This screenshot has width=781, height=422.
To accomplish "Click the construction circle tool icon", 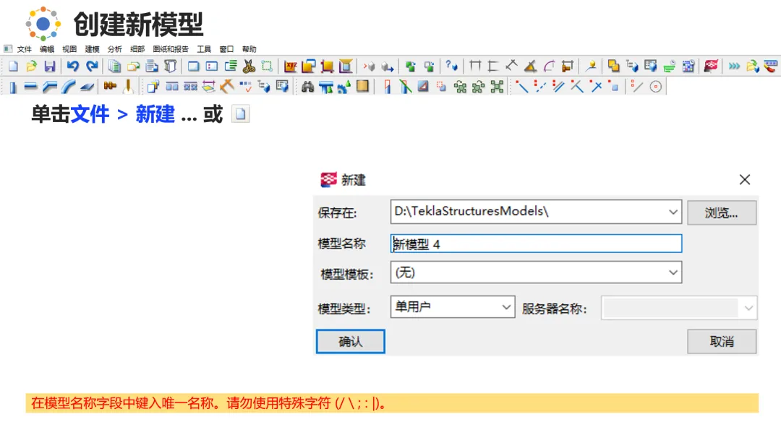I will coord(655,87).
